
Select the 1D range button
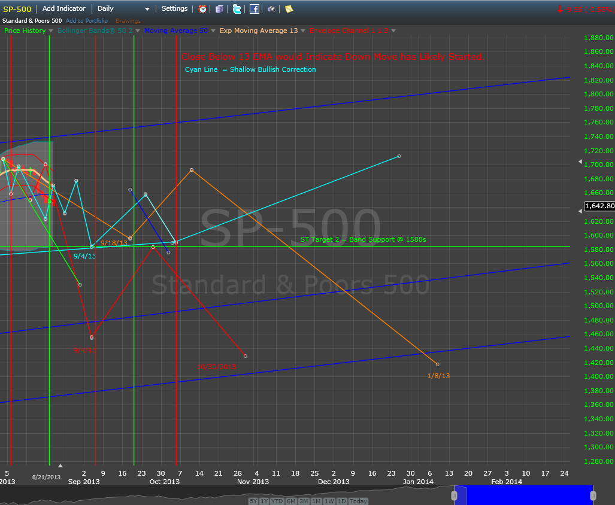pos(341,501)
